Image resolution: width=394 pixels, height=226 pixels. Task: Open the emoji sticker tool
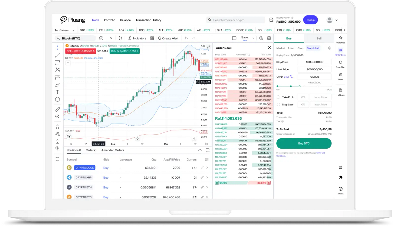pyautogui.click(x=57, y=99)
